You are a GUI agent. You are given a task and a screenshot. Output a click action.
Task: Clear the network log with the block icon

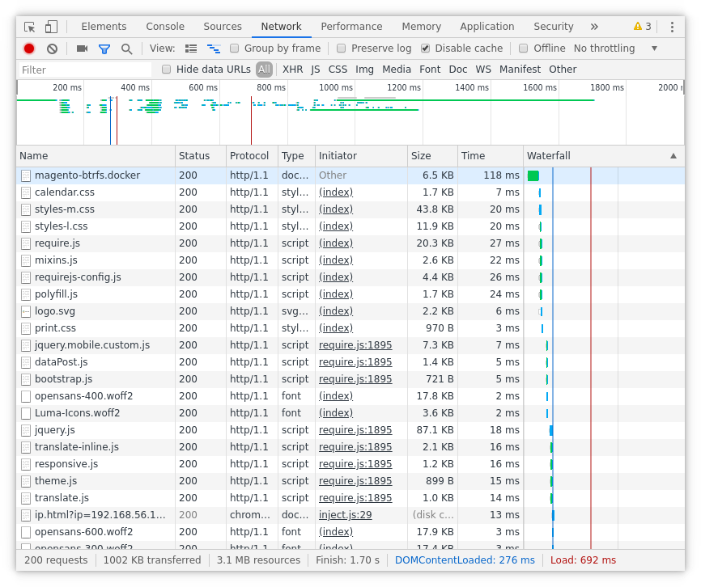click(52, 49)
